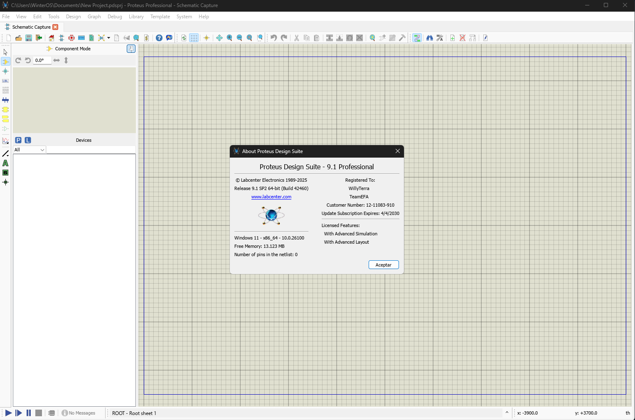635x420 pixels.
Task: Click Pick Devices P button
Action: [18, 140]
